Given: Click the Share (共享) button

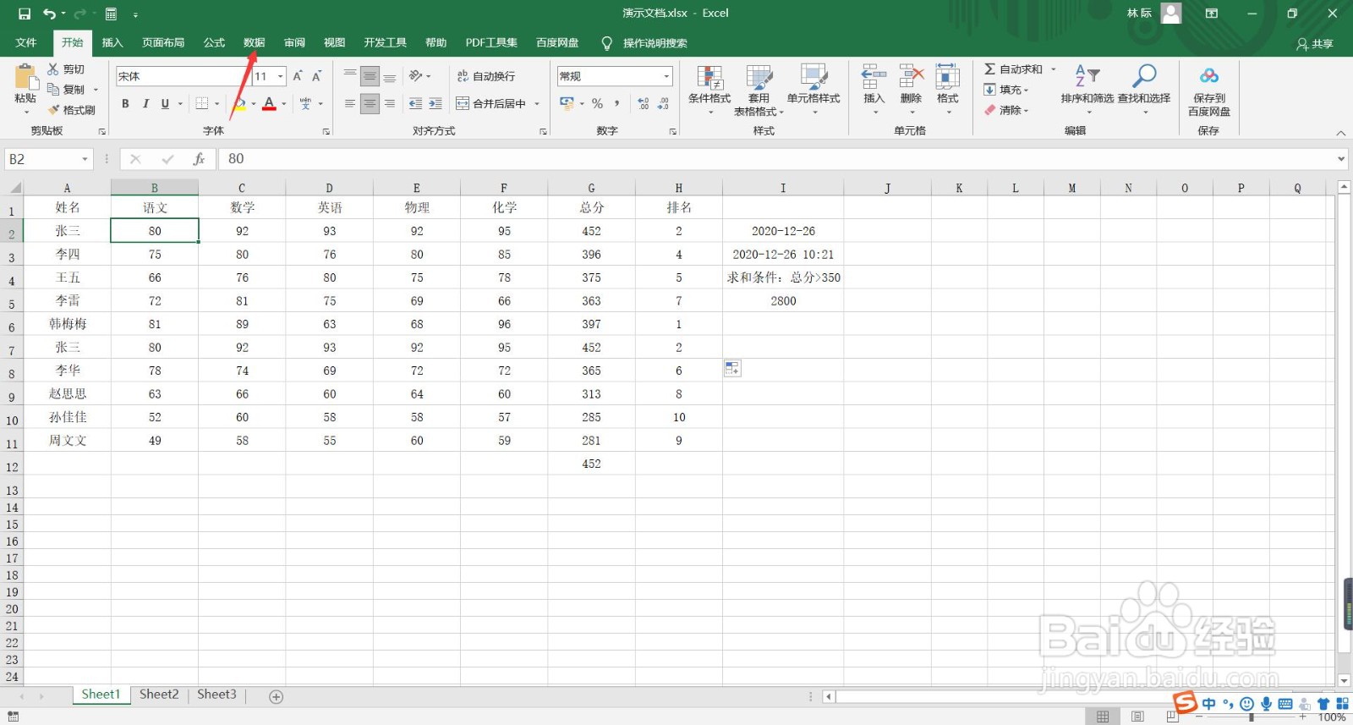Looking at the screenshot, I should pyautogui.click(x=1315, y=43).
